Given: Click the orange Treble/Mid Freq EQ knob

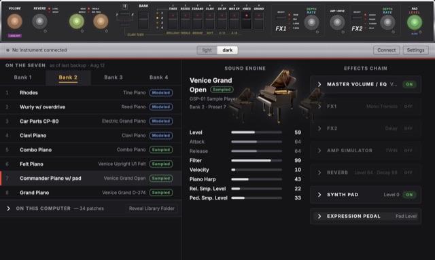Looking at the screenshot, I should coord(101,21).
